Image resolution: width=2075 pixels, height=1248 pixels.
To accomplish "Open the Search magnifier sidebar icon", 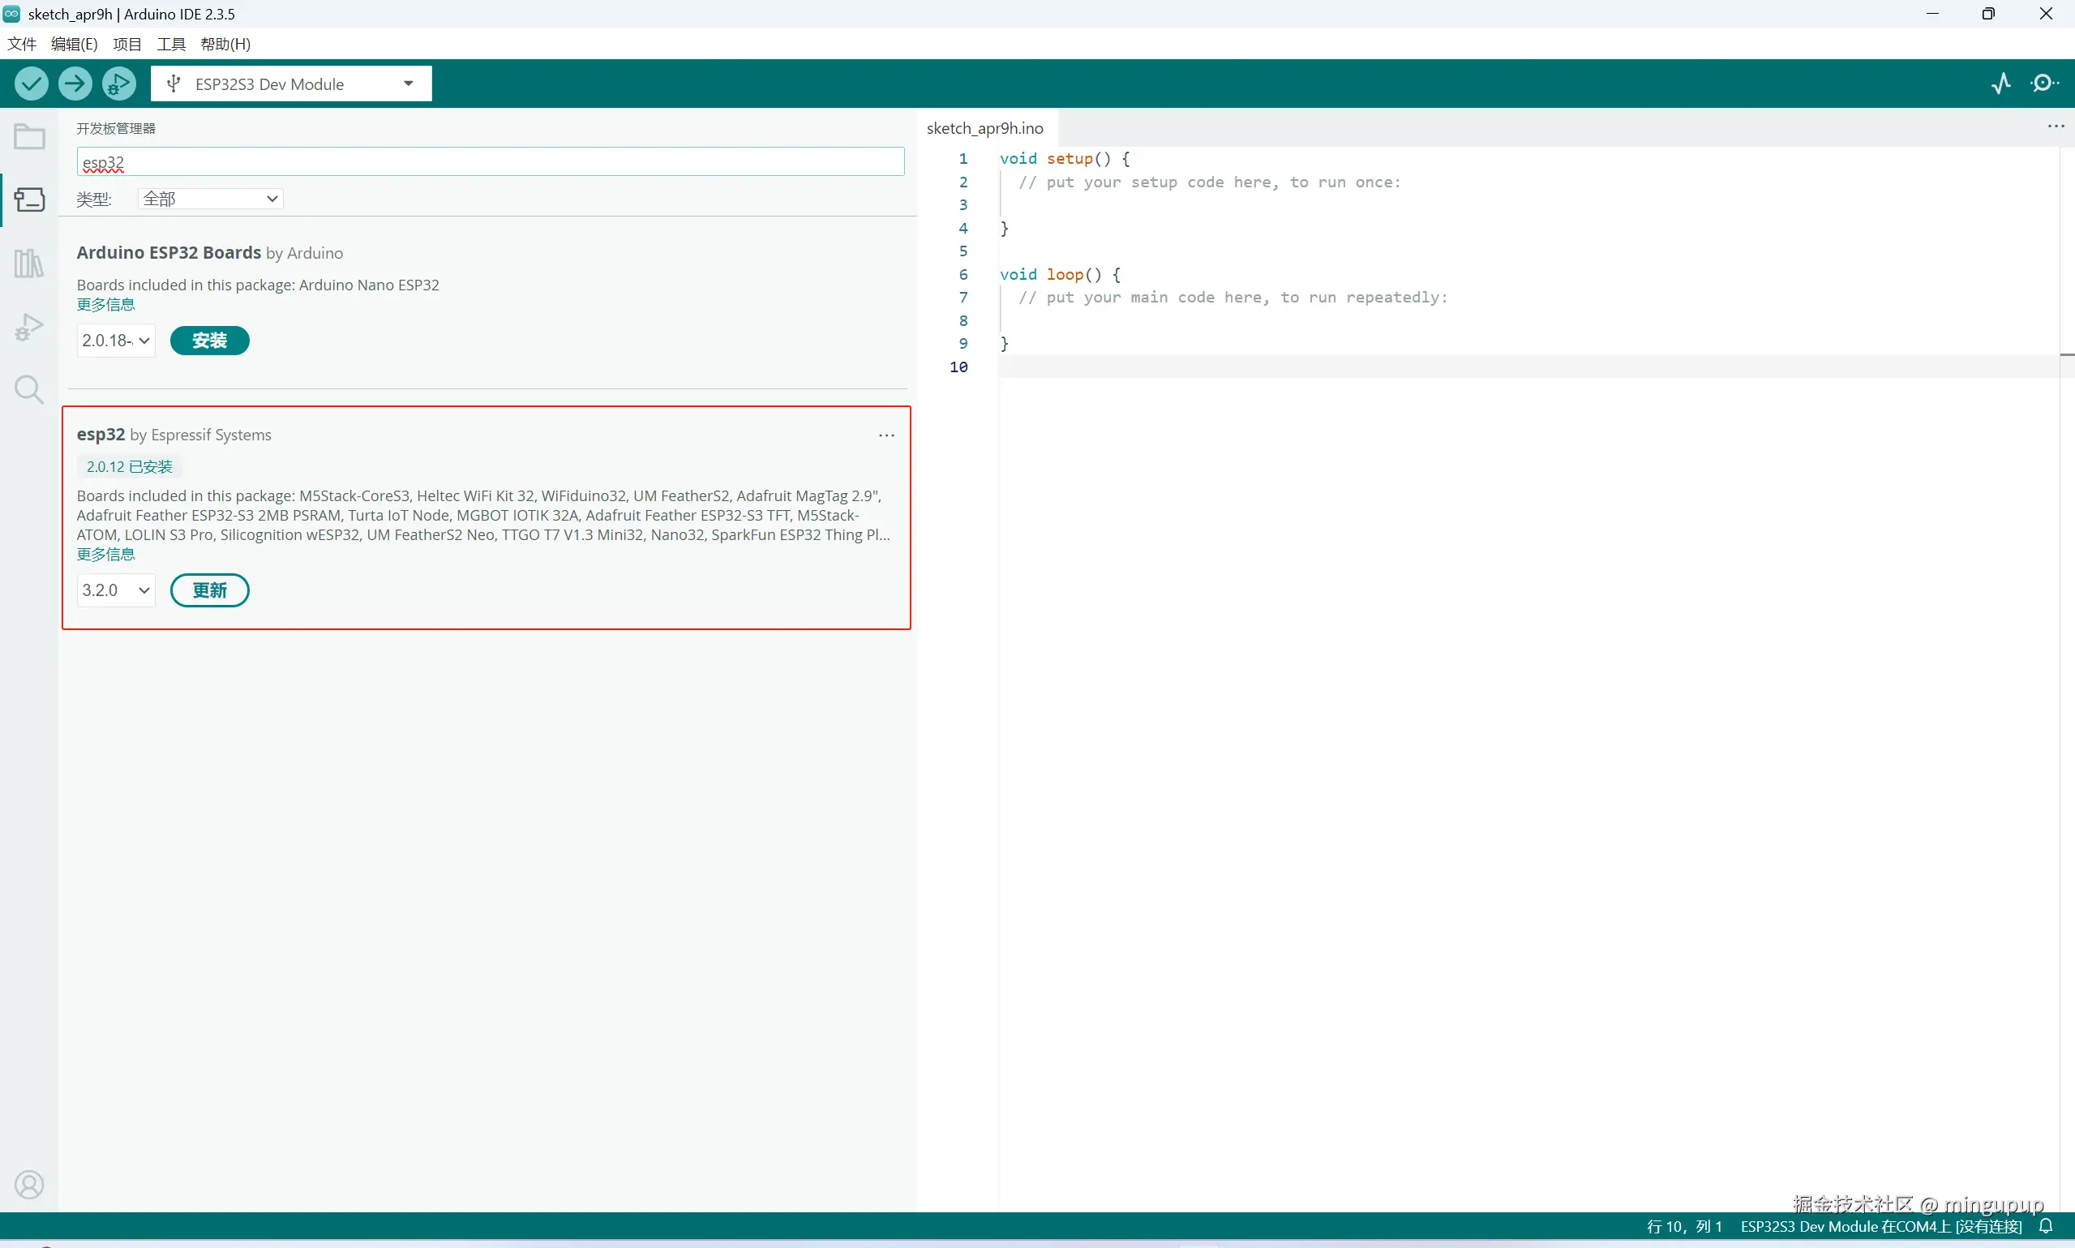I will coord(29,389).
